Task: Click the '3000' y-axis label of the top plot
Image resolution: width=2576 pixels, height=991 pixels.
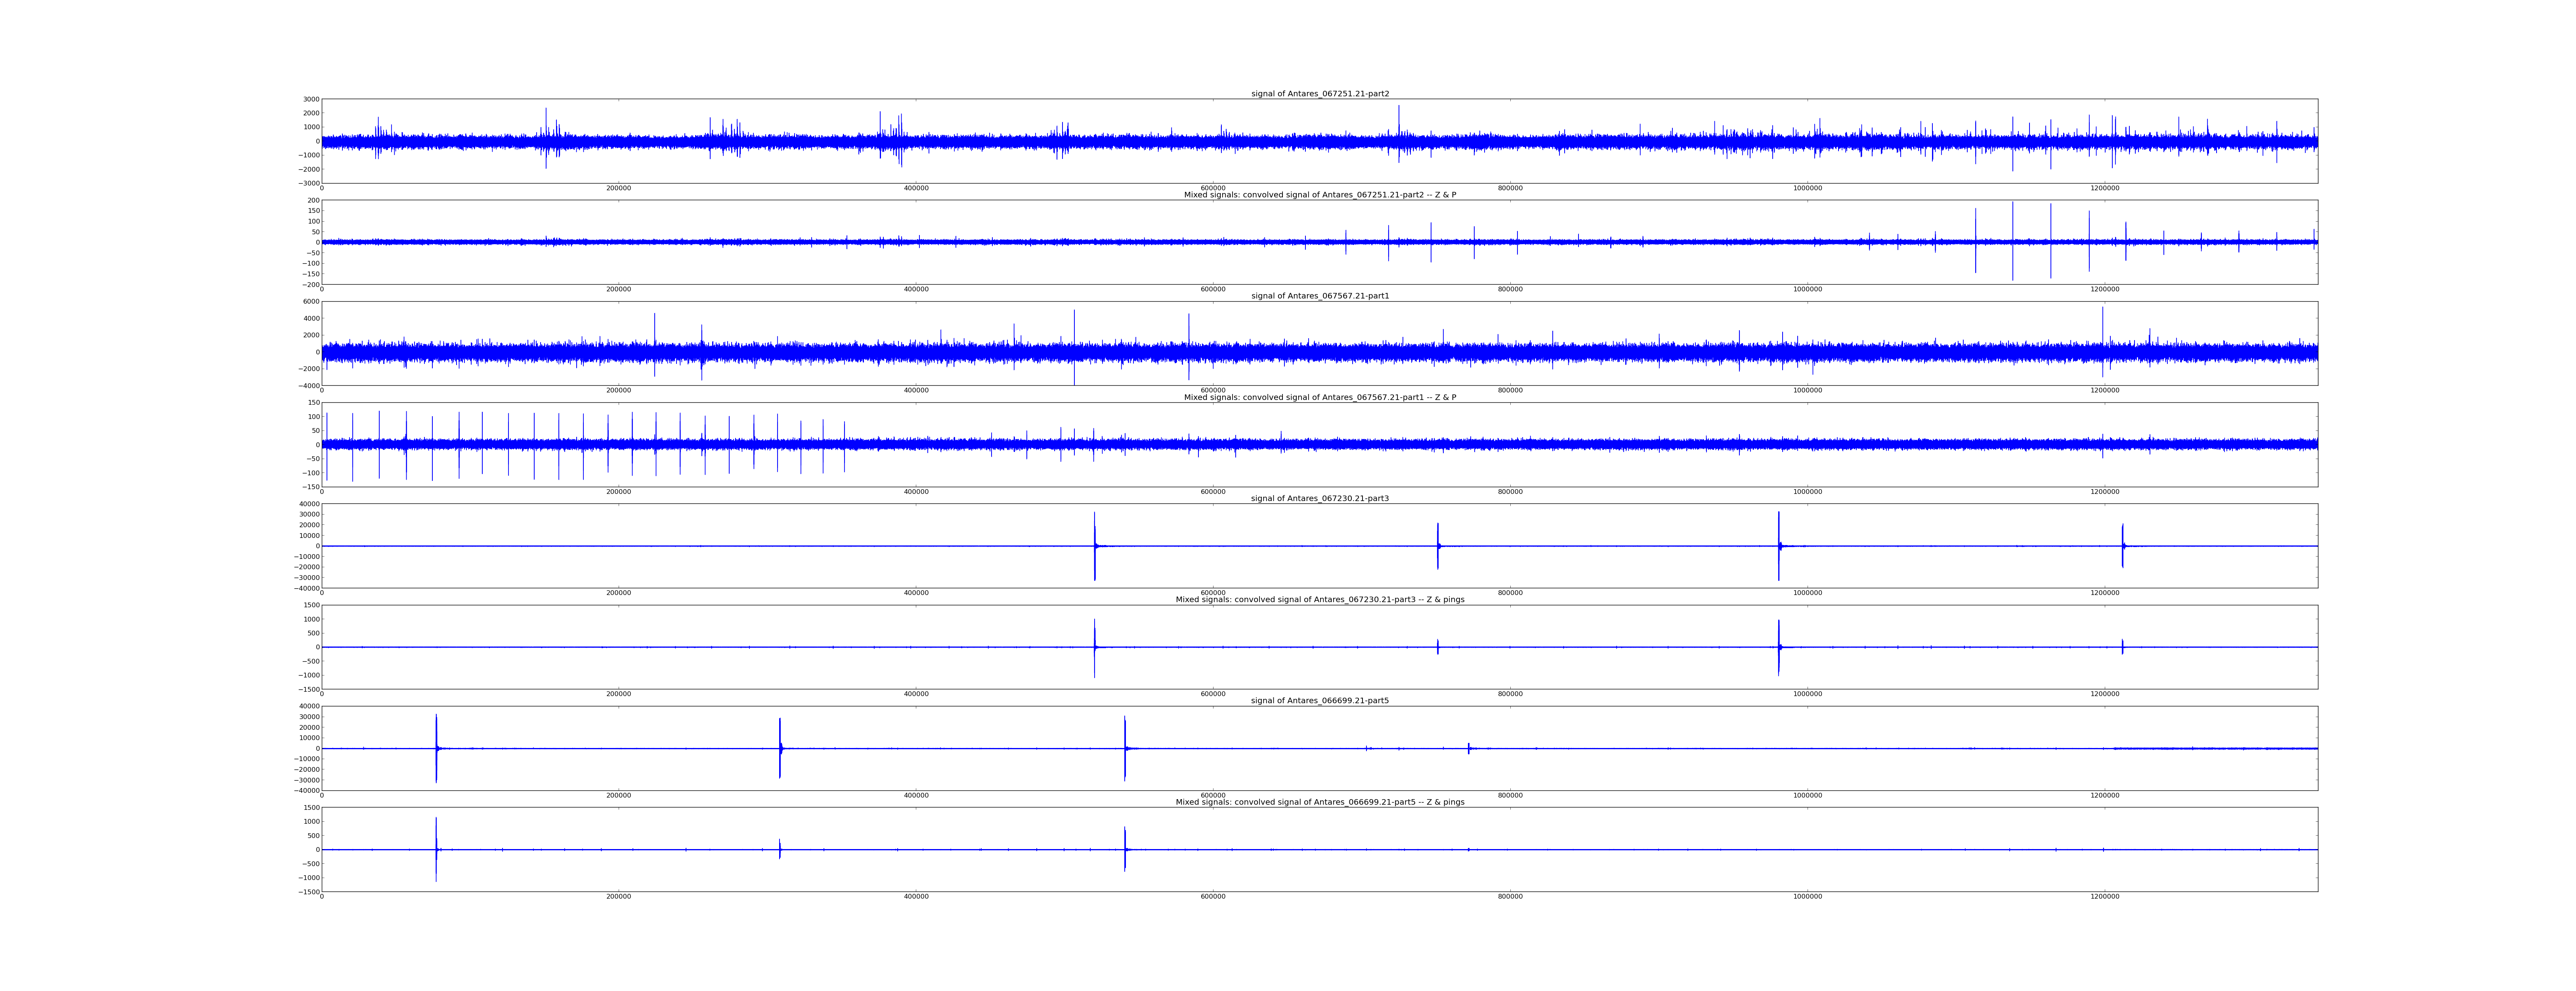Action: (311, 99)
